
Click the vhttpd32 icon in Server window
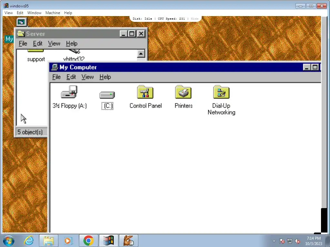pyautogui.click(x=74, y=59)
